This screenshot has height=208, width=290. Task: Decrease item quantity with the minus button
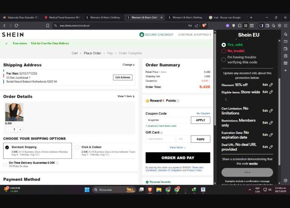[x=8, y=130]
